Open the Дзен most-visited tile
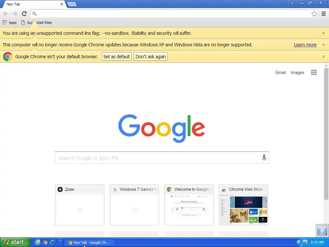 coord(80,205)
